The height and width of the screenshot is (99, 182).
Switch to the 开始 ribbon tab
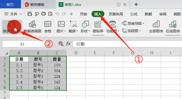(83, 14)
